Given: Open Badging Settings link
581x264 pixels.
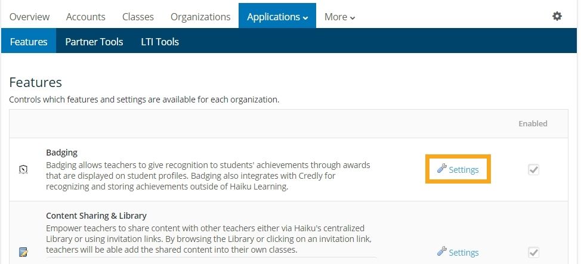Looking at the screenshot, I should click(x=463, y=170).
